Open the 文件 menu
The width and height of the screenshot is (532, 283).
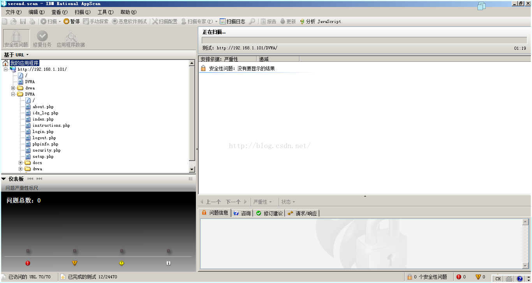pos(14,12)
